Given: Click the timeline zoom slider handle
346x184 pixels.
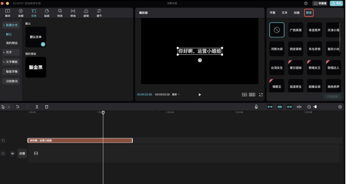Looking at the screenshot, I should pyautogui.click(x=315, y=107).
